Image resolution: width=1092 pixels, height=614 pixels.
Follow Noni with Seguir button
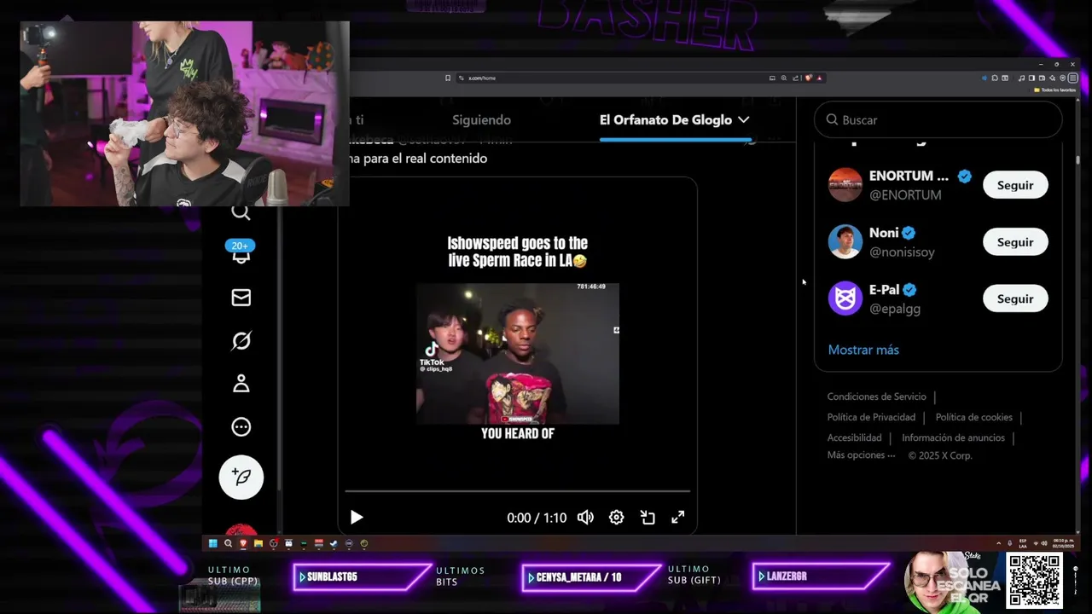(1015, 242)
